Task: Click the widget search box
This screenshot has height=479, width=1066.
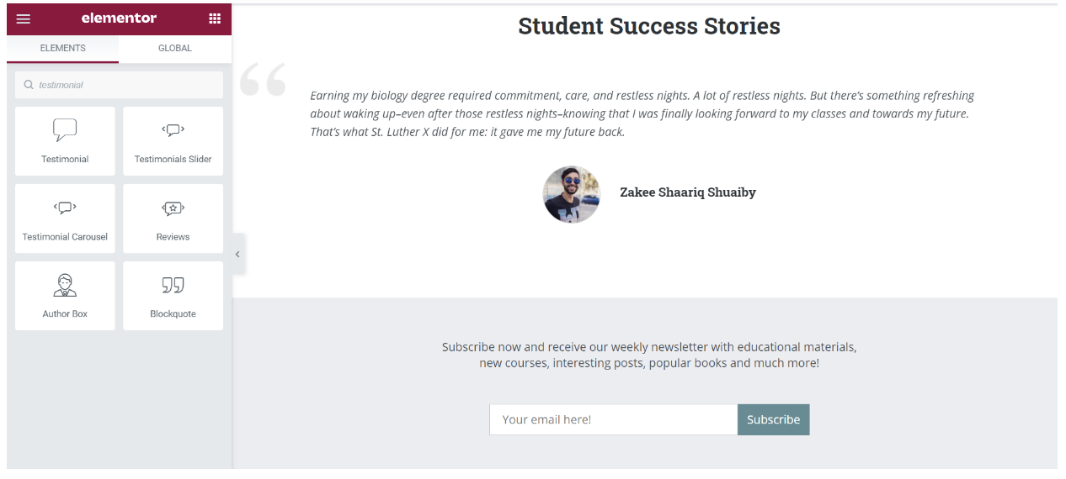Action: pos(119,85)
